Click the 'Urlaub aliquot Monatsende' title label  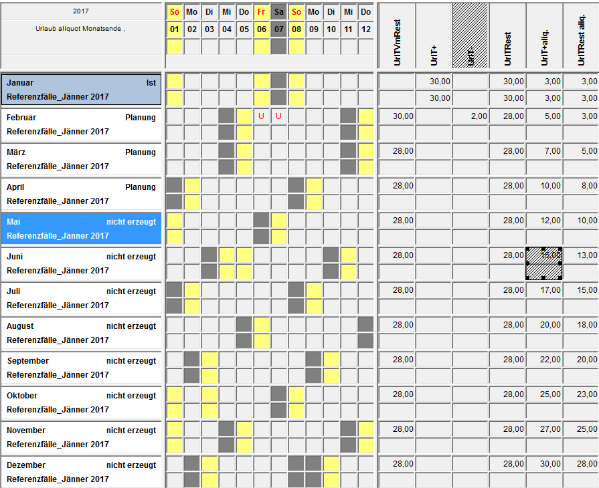point(81,29)
